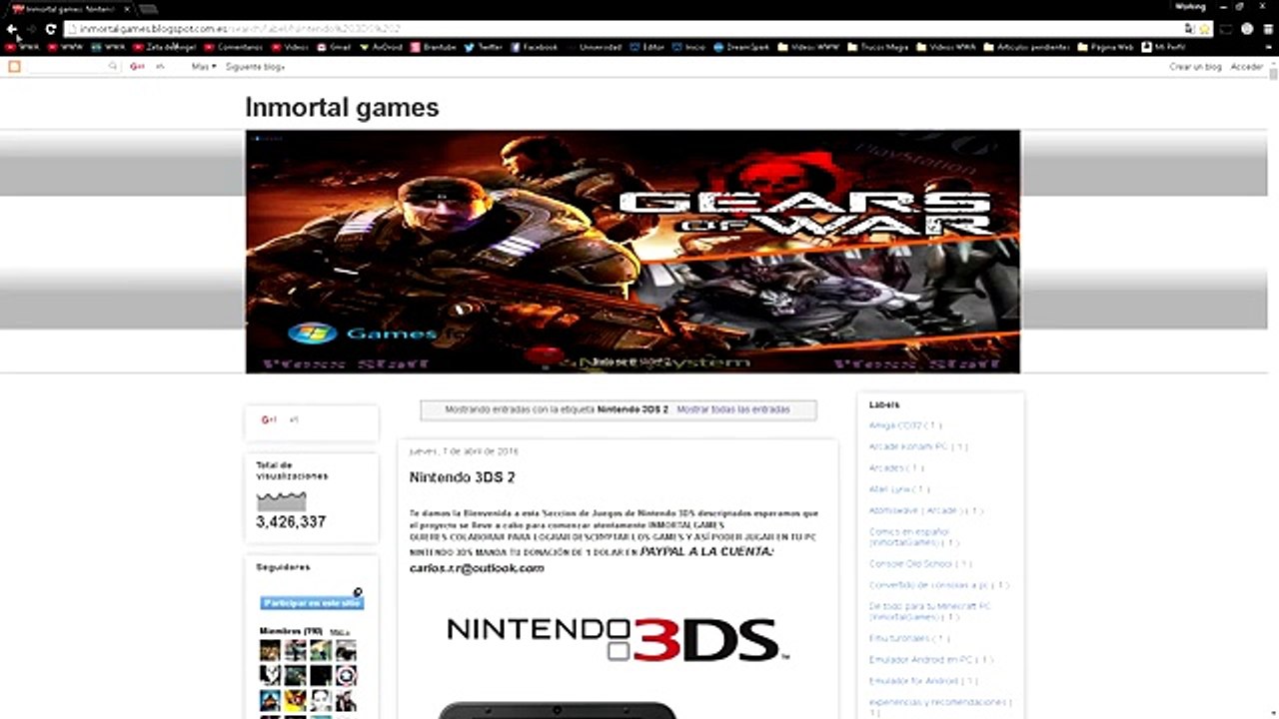Open the Videos bookmark
The image size is (1279, 719).
290,47
